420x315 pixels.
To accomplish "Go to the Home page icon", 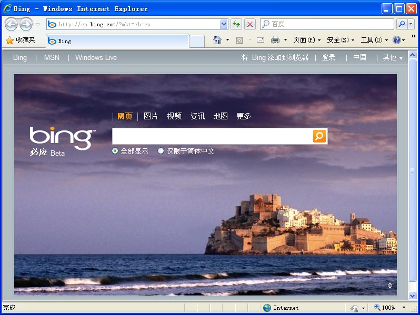I will (217, 40).
